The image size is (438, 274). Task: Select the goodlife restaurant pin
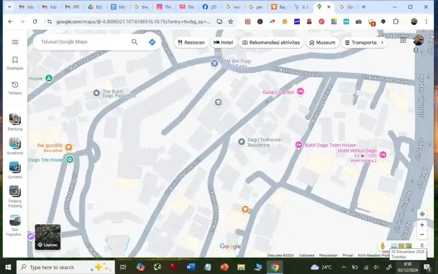pyautogui.click(x=69, y=147)
